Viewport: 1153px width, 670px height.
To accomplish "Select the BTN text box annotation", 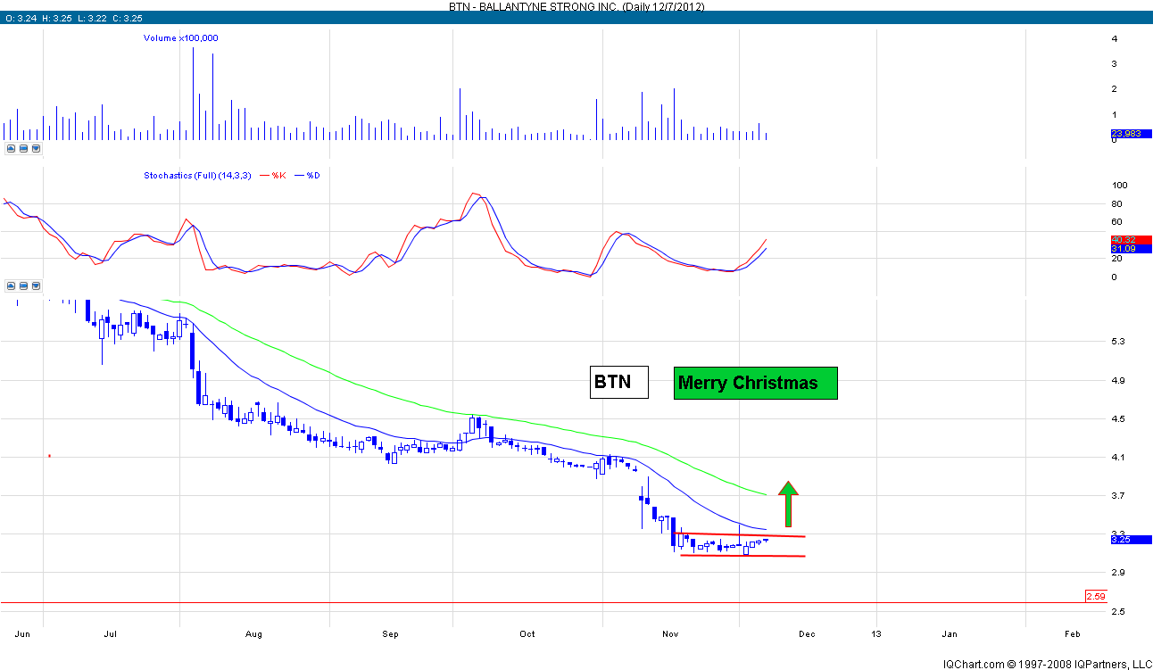I will [618, 382].
